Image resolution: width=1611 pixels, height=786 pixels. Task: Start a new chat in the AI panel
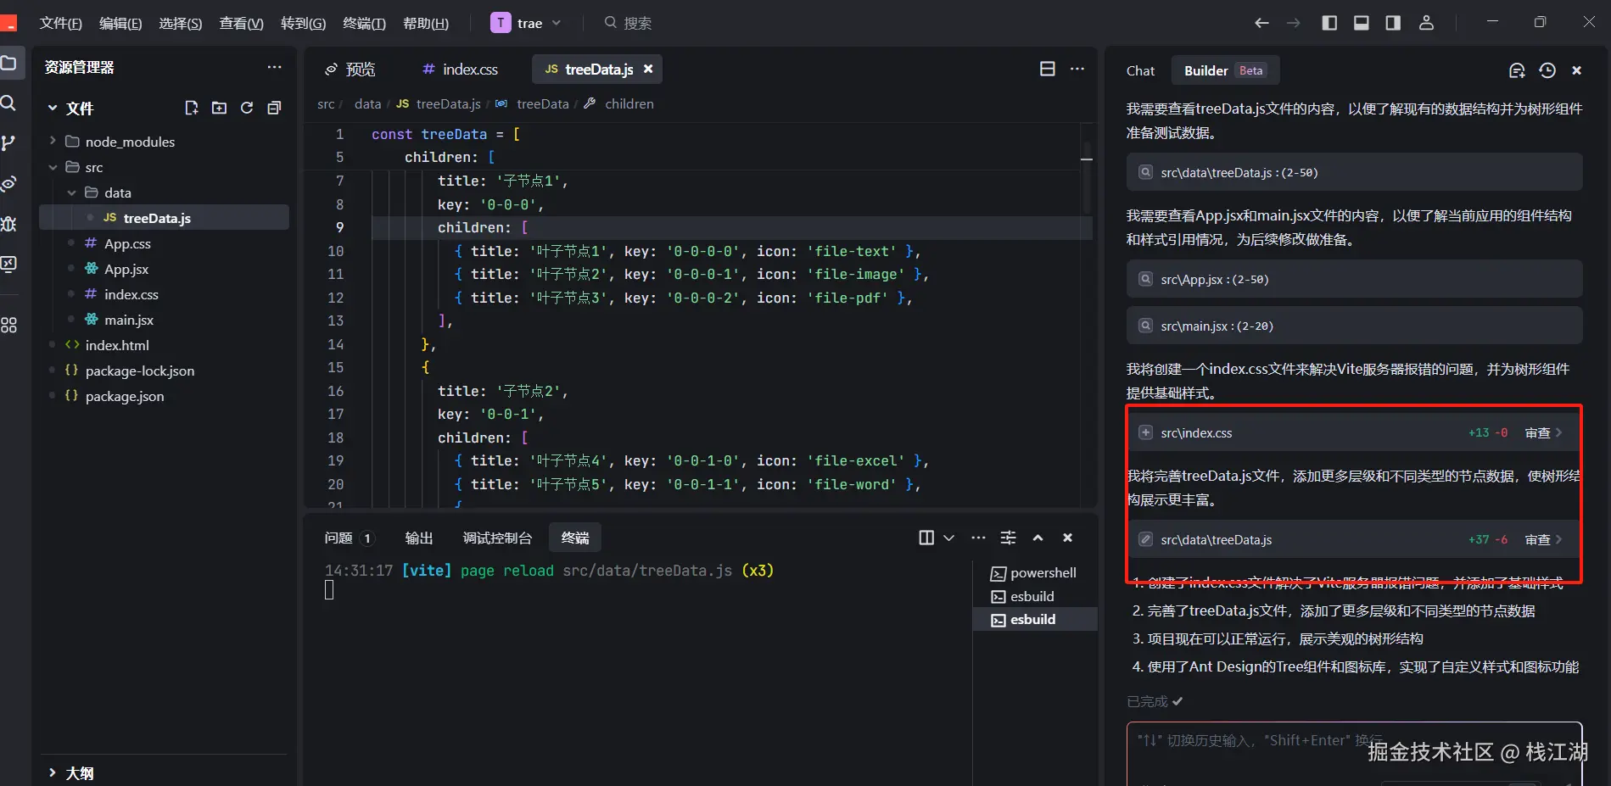[1517, 70]
